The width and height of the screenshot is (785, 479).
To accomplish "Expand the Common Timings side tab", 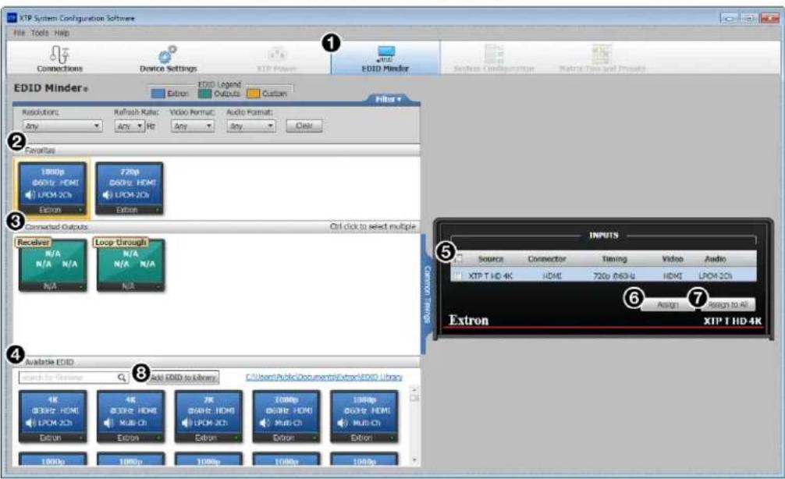I will coord(427,294).
